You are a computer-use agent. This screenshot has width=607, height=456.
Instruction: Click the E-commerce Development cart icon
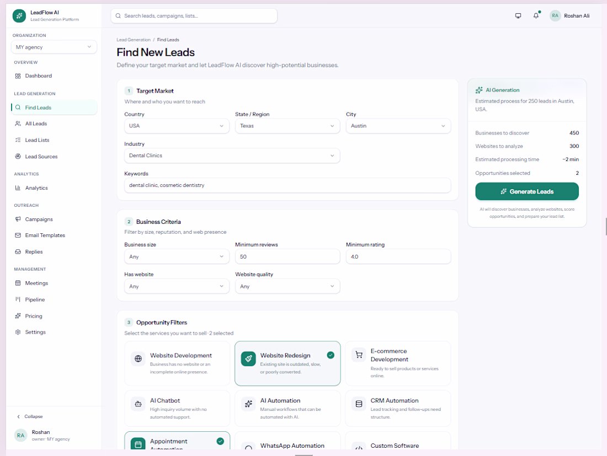click(359, 355)
